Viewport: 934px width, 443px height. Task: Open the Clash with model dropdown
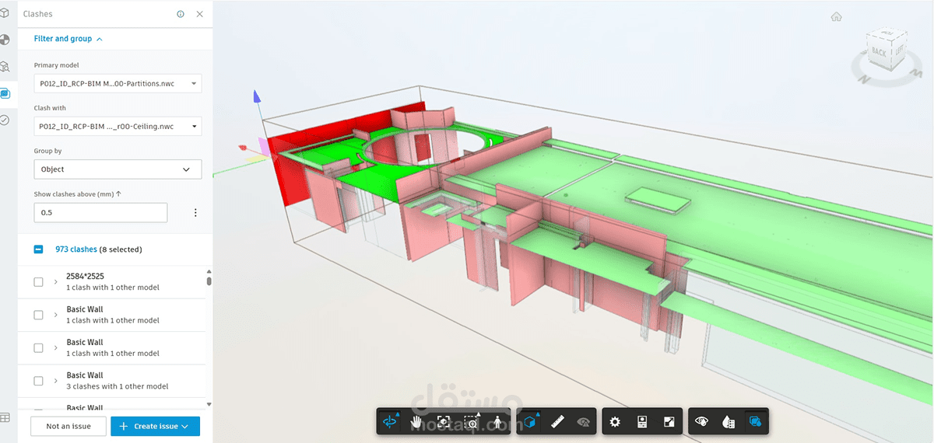118,126
